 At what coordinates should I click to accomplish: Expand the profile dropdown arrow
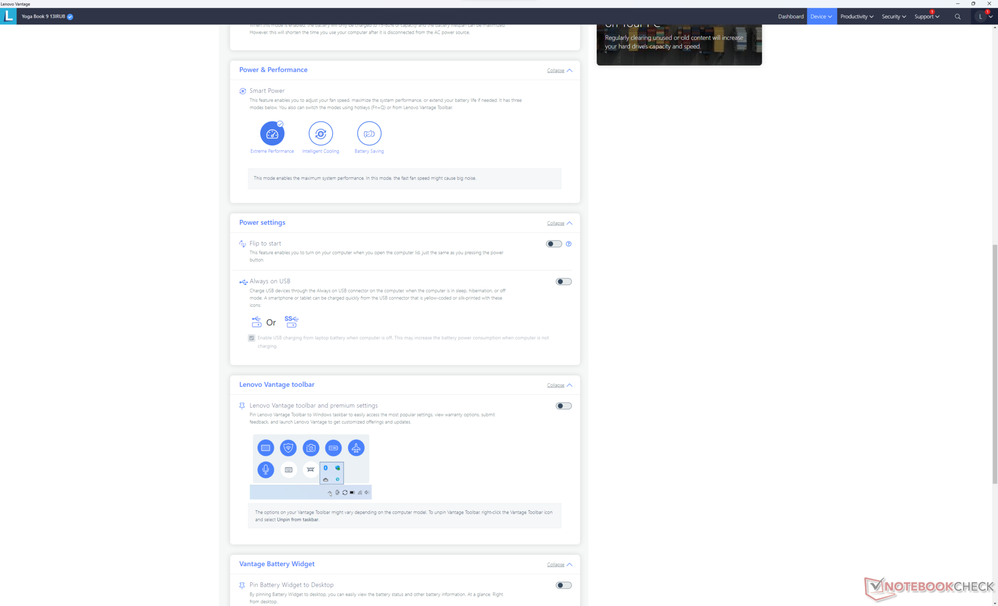pyautogui.click(x=991, y=17)
